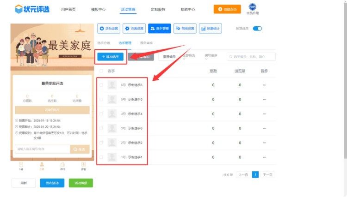Click the 状元评选 logo icon
The width and height of the screenshot is (347, 197).
click(19, 9)
